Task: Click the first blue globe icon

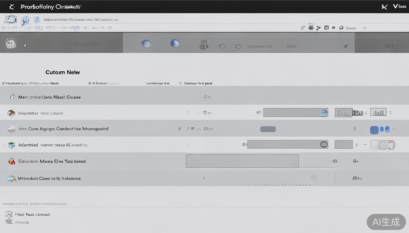Action: (146, 44)
